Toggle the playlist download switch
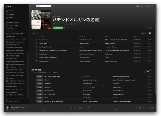This screenshot has width=161, height=116. click(x=150, y=33)
